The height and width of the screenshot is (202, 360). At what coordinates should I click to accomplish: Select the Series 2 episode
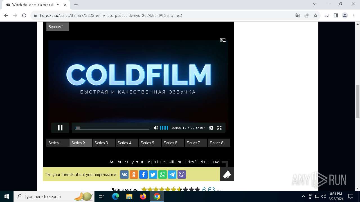click(x=81, y=143)
